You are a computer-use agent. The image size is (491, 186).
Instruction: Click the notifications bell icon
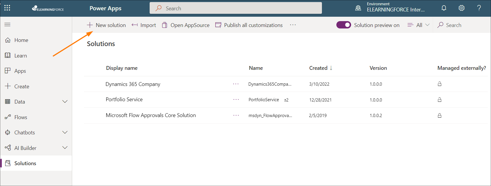[444, 8]
